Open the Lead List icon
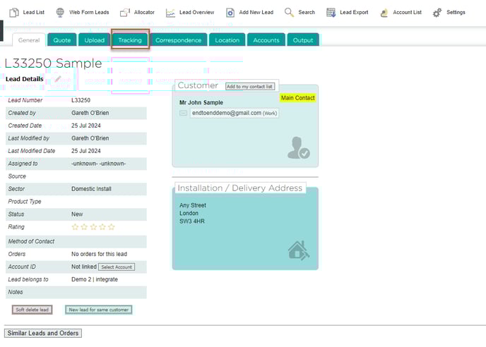Viewport: 486px width, 347px height. pyautogui.click(x=14, y=12)
